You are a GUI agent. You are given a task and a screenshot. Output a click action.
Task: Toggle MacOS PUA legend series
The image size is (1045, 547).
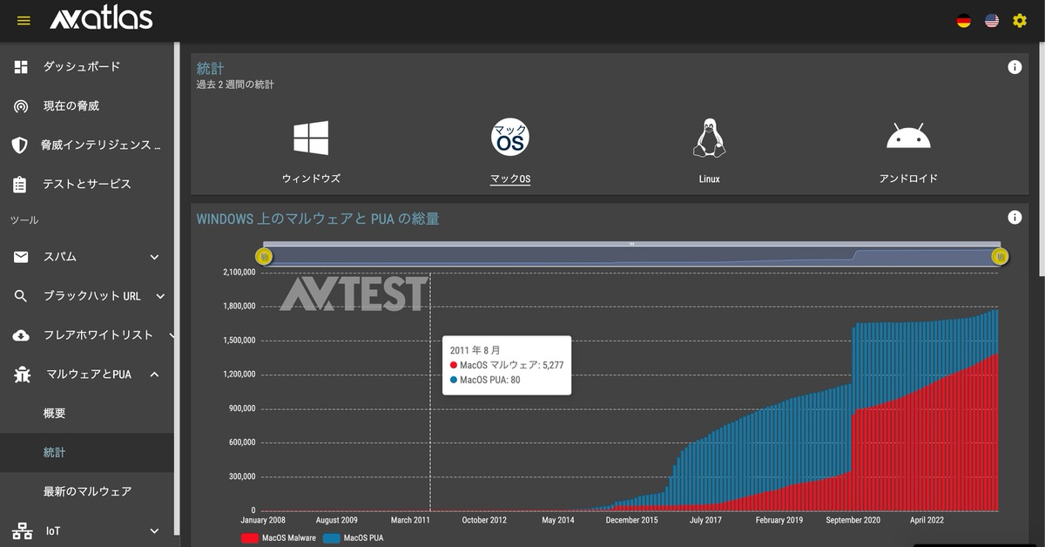coord(353,538)
